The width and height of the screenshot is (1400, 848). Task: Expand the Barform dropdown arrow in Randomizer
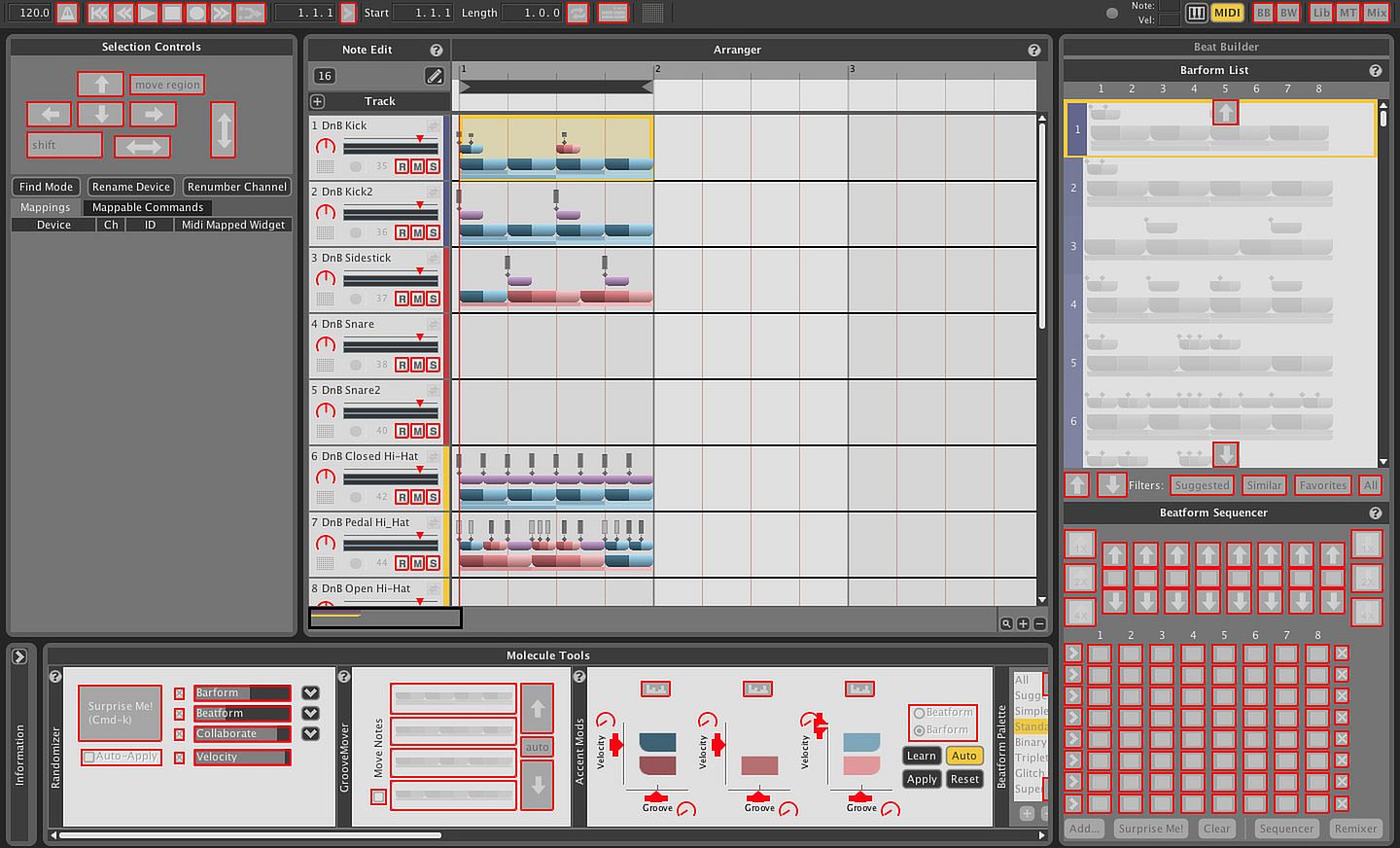point(310,693)
